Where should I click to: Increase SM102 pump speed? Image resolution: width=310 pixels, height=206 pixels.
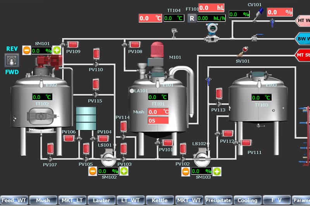[x=124, y=171]
